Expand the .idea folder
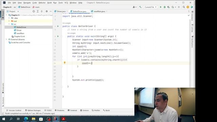 pyautogui.click(x=9, y=18)
